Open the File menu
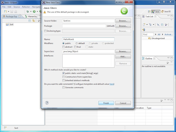Viewport: 176px width, 132px height. click(4, 7)
